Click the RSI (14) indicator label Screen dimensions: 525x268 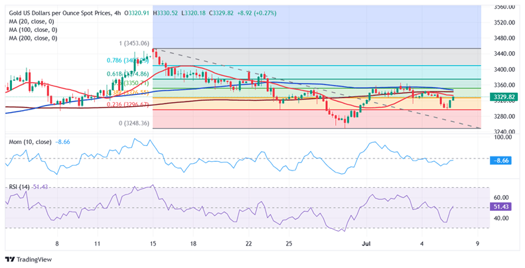(19, 187)
